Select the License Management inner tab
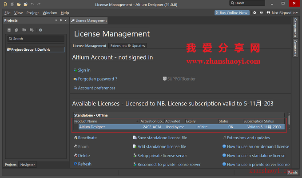Image resolution: width=302 pixels, height=178 pixels. (x=90, y=46)
